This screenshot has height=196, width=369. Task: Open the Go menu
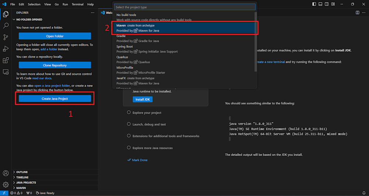click(57, 4)
